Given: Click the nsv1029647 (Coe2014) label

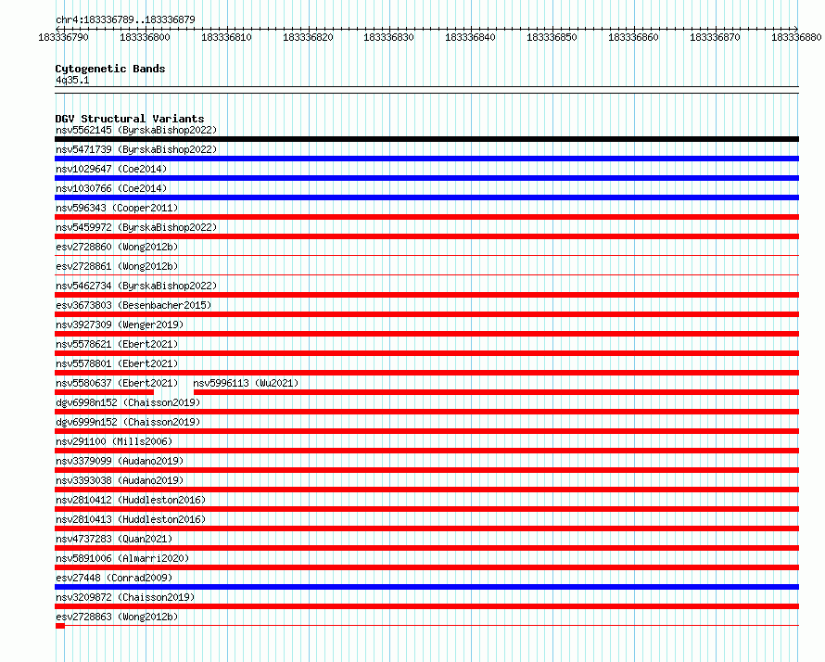Looking at the screenshot, I should [x=111, y=169].
